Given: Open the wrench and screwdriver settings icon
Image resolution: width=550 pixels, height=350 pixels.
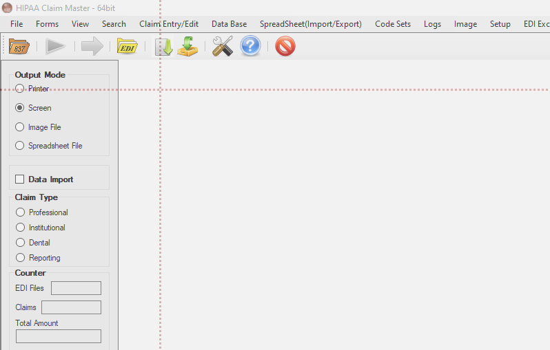Looking at the screenshot, I should [x=223, y=46].
